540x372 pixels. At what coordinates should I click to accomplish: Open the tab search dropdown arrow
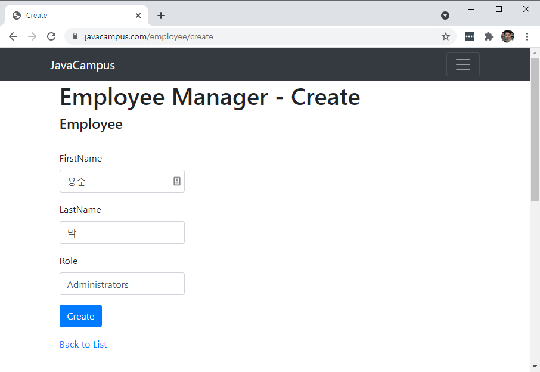coord(445,15)
